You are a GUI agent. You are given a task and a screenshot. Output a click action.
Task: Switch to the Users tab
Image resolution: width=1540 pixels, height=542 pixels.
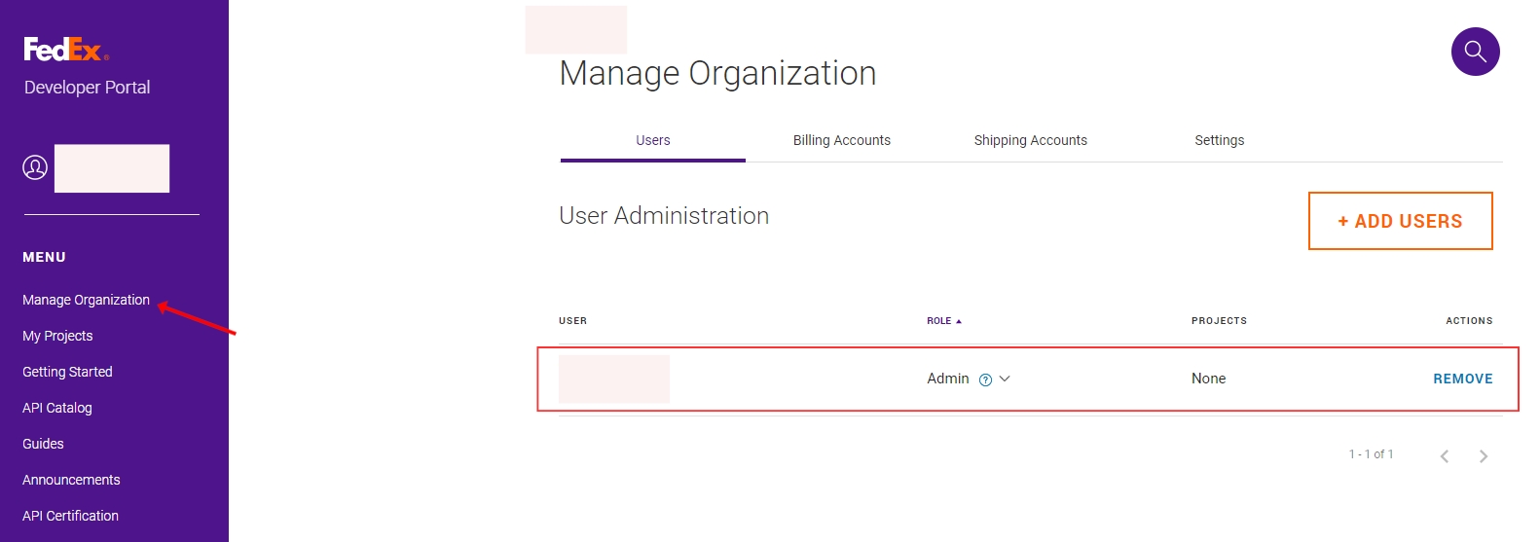[x=652, y=140]
